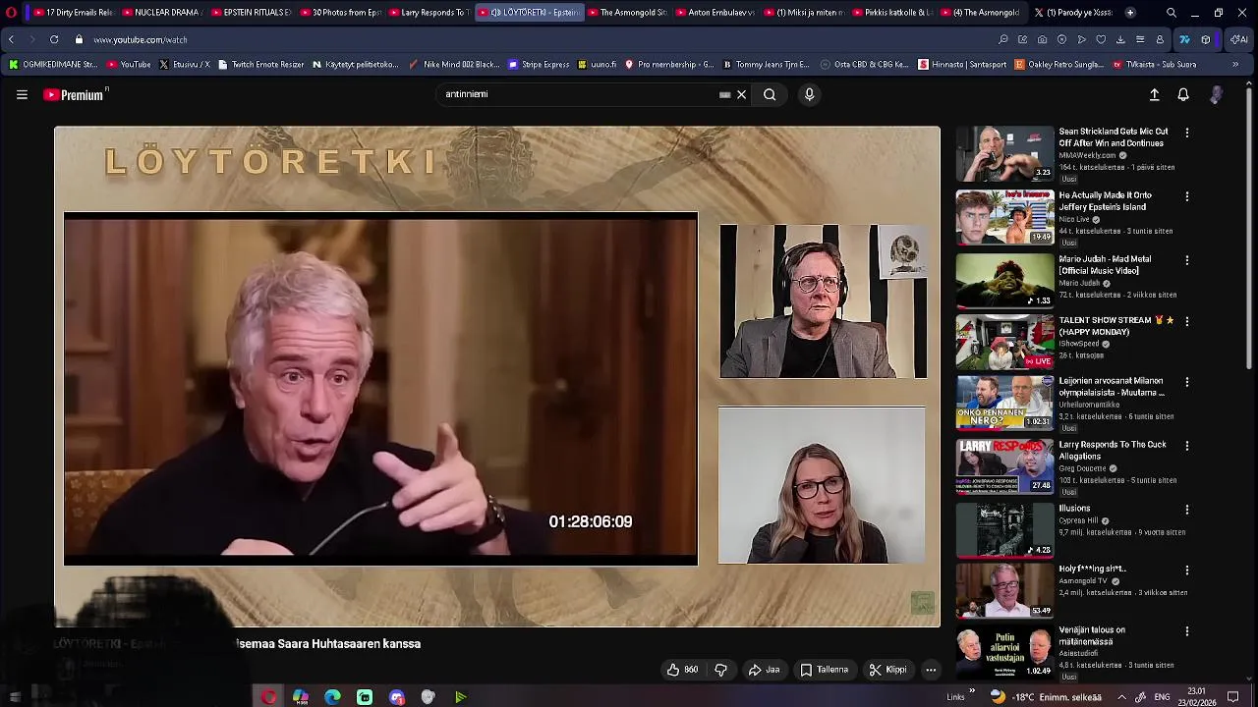The height and width of the screenshot is (707, 1258).
Task: Pause the video by clicking the player
Action: click(497, 376)
